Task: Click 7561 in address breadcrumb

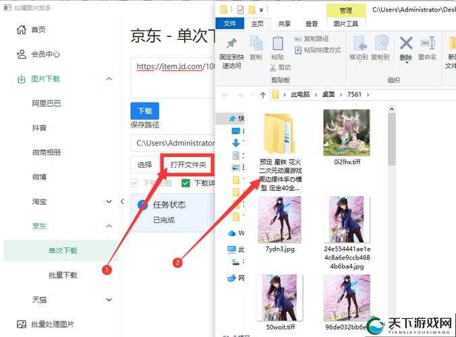Action: point(354,94)
